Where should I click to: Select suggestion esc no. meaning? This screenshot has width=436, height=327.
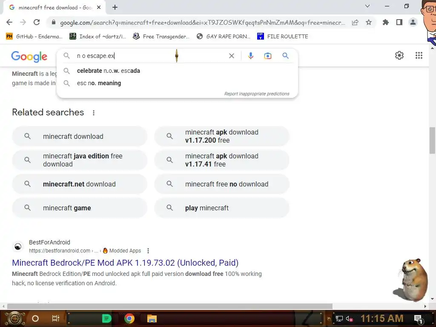178,83
